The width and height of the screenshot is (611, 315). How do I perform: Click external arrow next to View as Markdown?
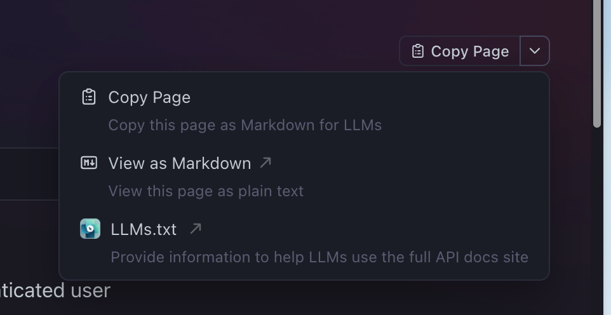click(265, 163)
